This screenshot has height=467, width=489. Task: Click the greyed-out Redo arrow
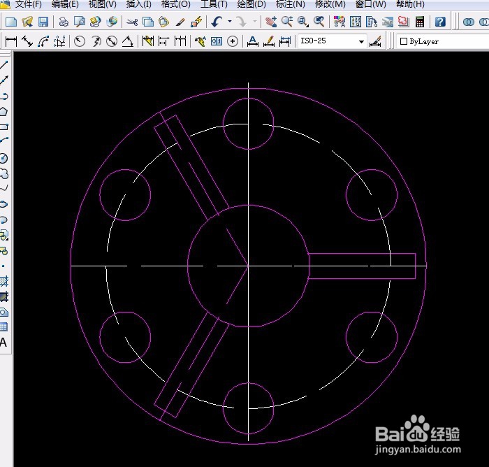coord(242,22)
